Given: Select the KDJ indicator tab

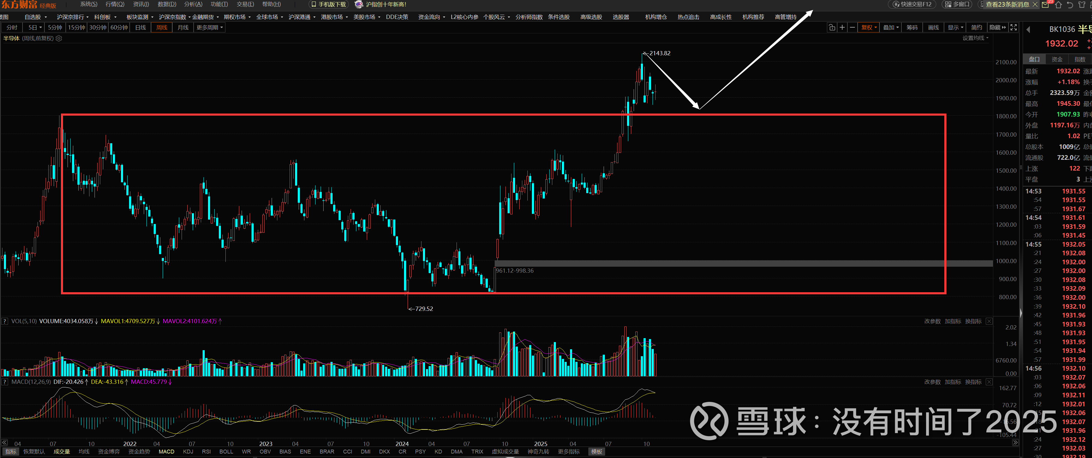Looking at the screenshot, I should tap(188, 452).
